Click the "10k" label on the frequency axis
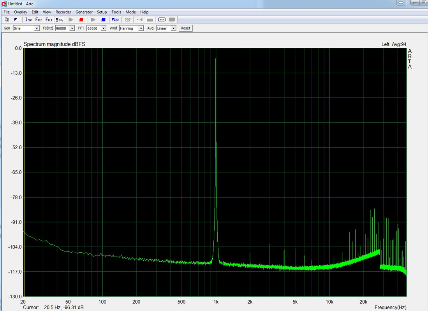Screen dimensions: 428x311 (x=329, y=302)
